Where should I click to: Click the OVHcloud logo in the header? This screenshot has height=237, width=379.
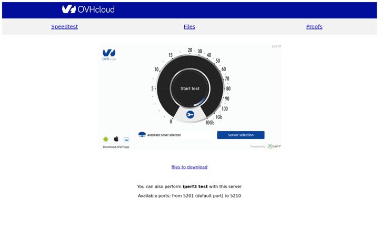tap(88, 9)
